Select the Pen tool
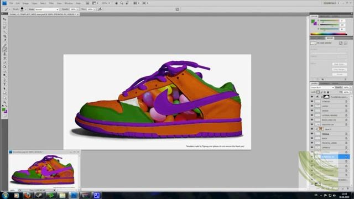Image resolution: width=354 pixels, height=199 pixels. click(4, 80)
